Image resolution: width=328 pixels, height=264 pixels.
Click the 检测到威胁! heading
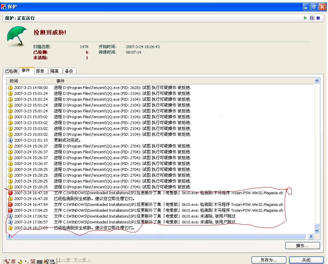[50, 32]
